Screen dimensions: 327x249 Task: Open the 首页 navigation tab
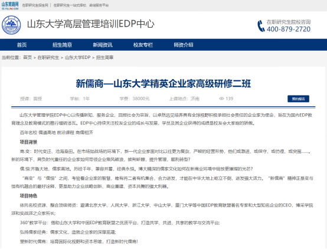pos(22,45)
